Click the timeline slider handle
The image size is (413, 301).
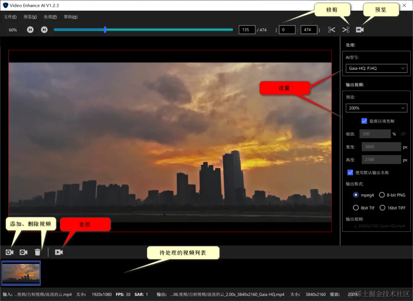point(105,30)
